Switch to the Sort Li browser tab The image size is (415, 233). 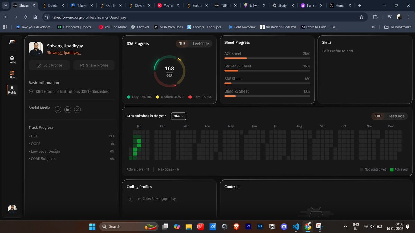pyautogui.click(x=196, y=6)
